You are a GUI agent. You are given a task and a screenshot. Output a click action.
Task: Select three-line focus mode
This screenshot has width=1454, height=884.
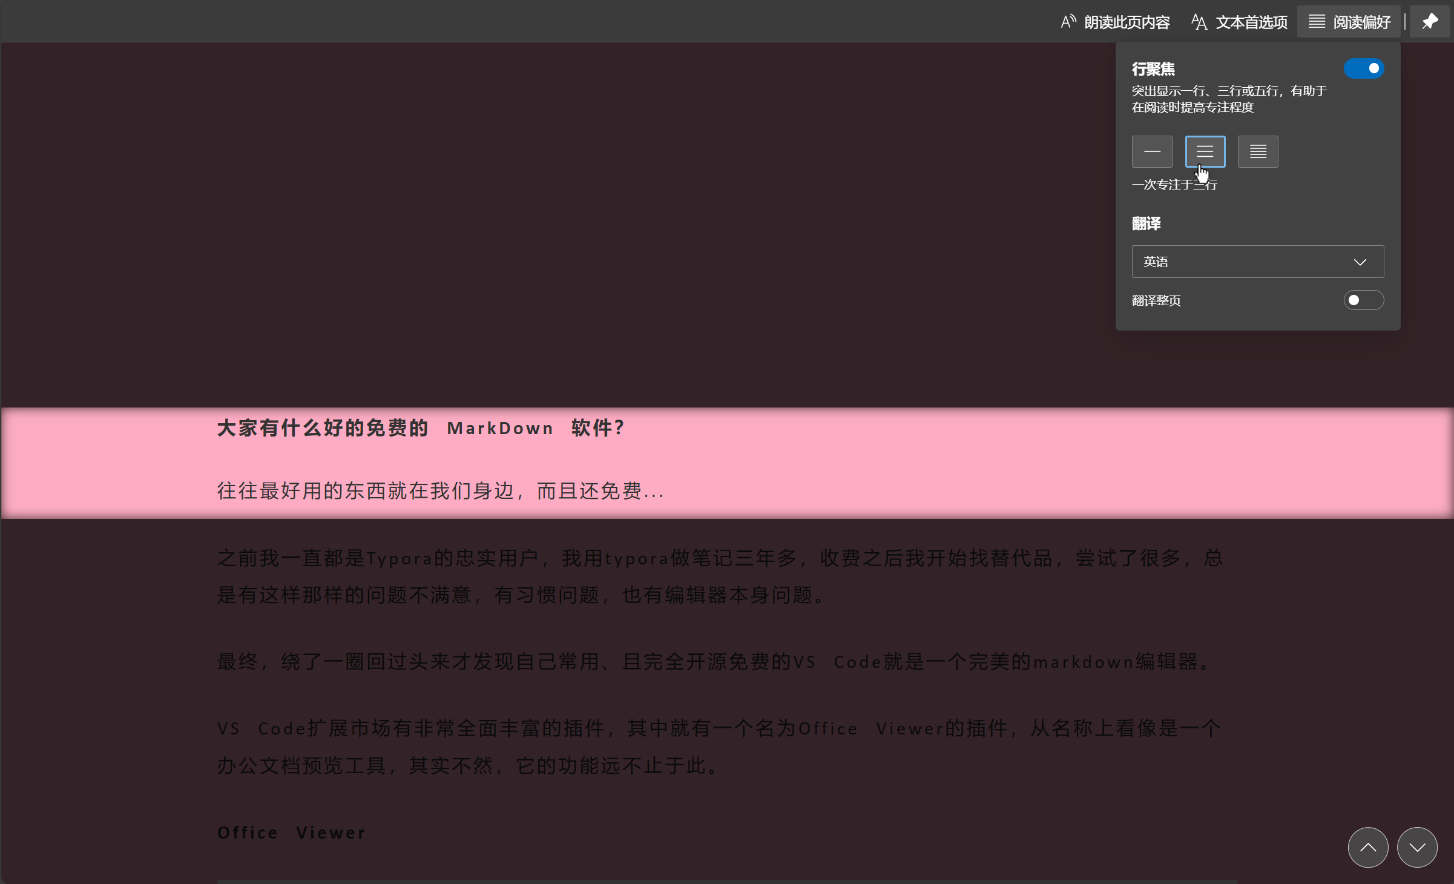1205,151
